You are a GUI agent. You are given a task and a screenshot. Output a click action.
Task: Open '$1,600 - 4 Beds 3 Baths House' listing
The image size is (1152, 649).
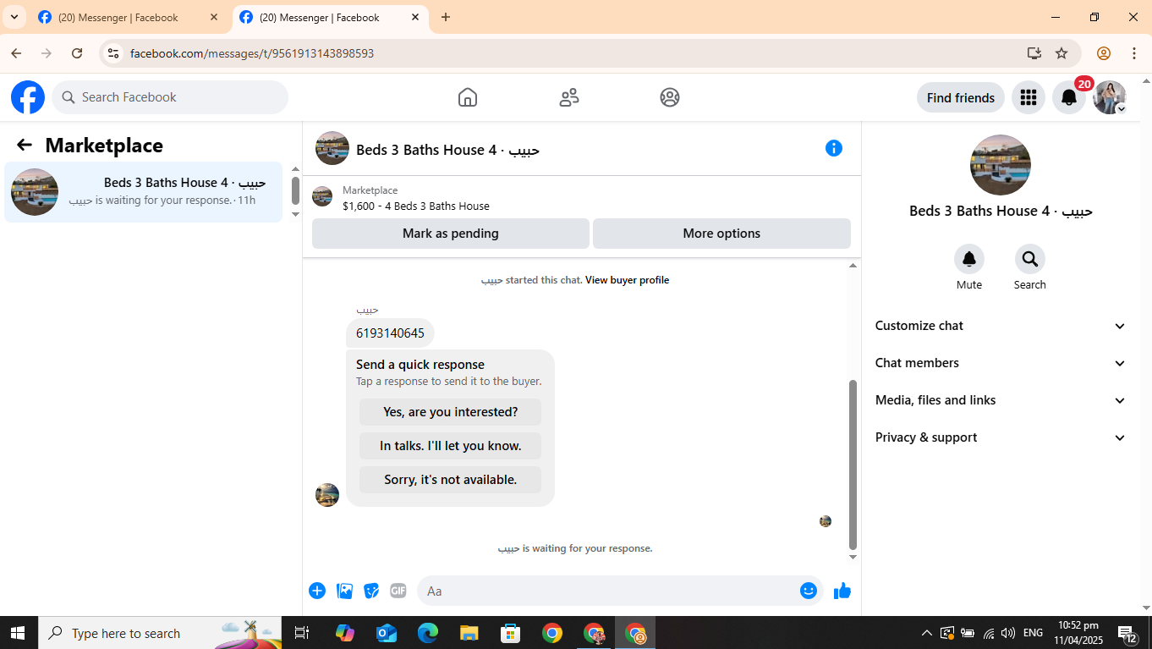[x=416, y=206]
